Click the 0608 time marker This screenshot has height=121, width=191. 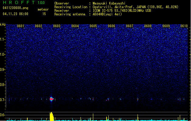click(x=148, y=26)
